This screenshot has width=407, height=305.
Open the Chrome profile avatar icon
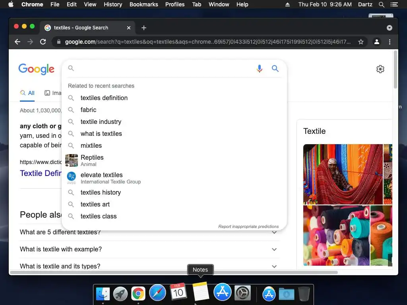(x=377, y=42)
